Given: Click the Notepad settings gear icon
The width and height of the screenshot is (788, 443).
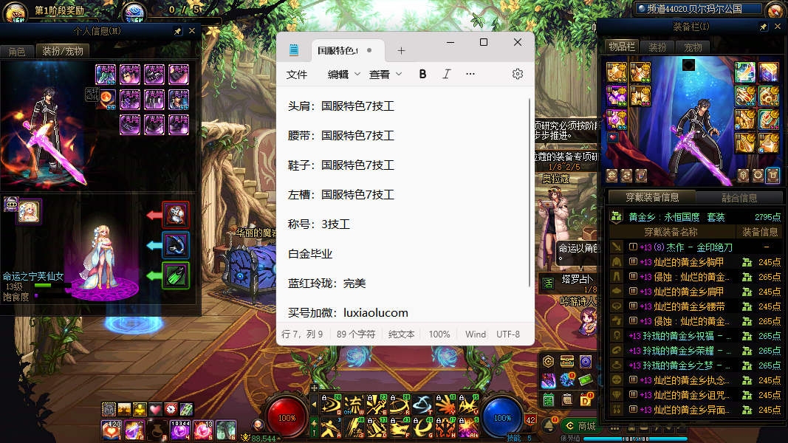Looking at the screenshot, I should [x=517, y=74].
